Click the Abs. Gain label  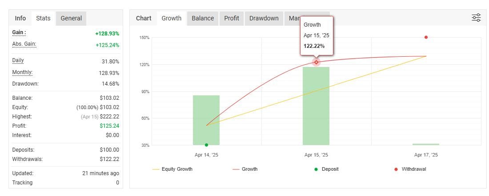(x=24, y=44)
